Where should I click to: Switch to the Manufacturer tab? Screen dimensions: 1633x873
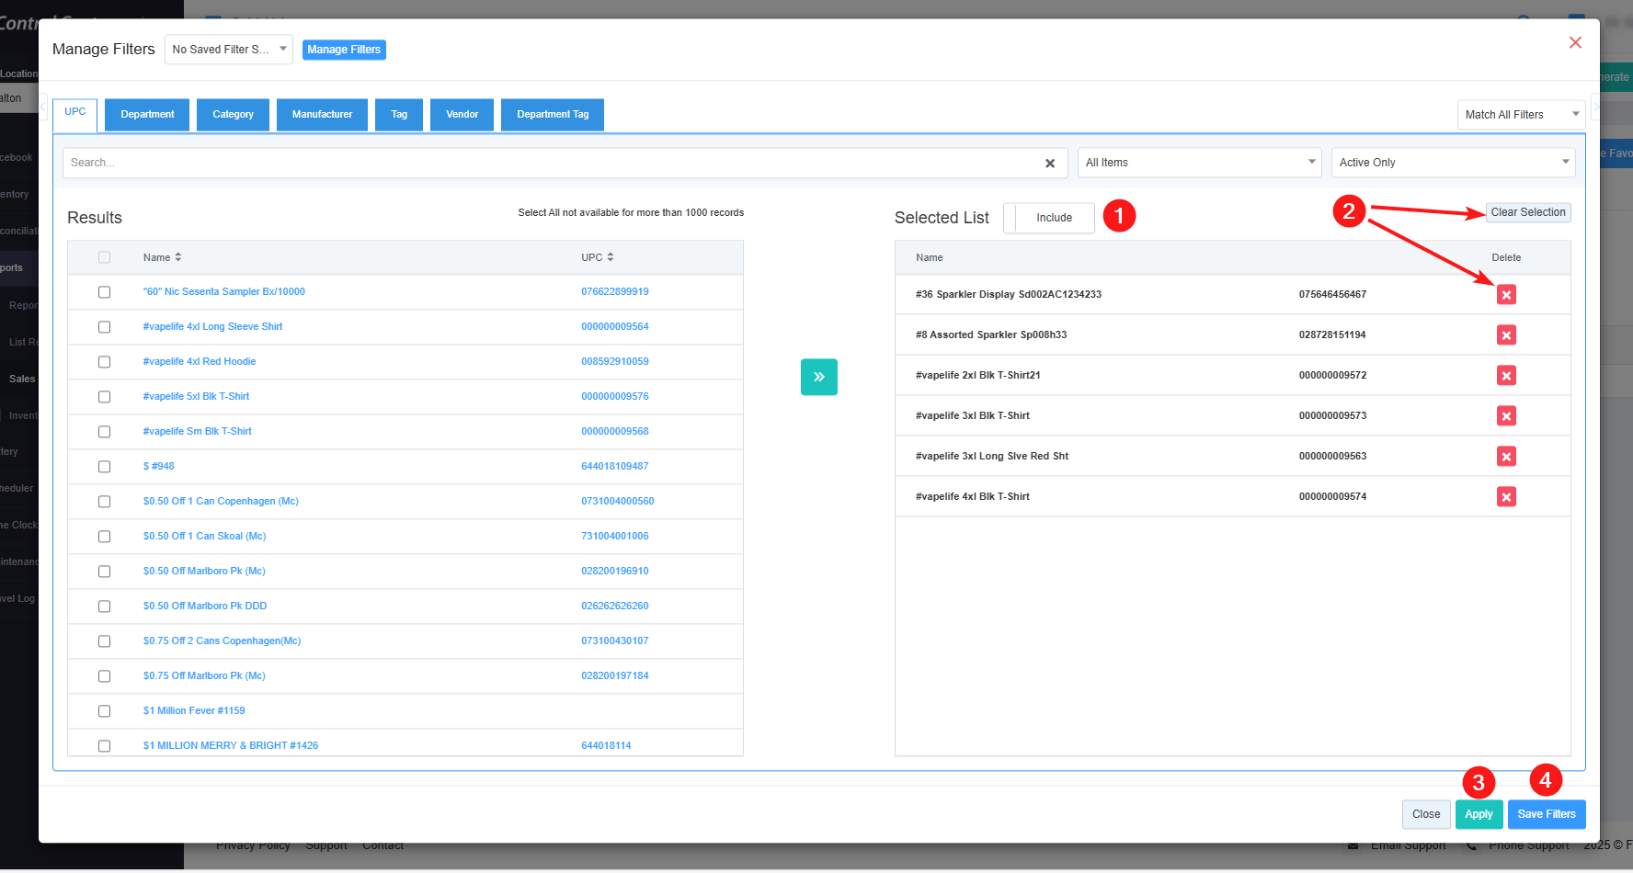(x=322, y=115)
